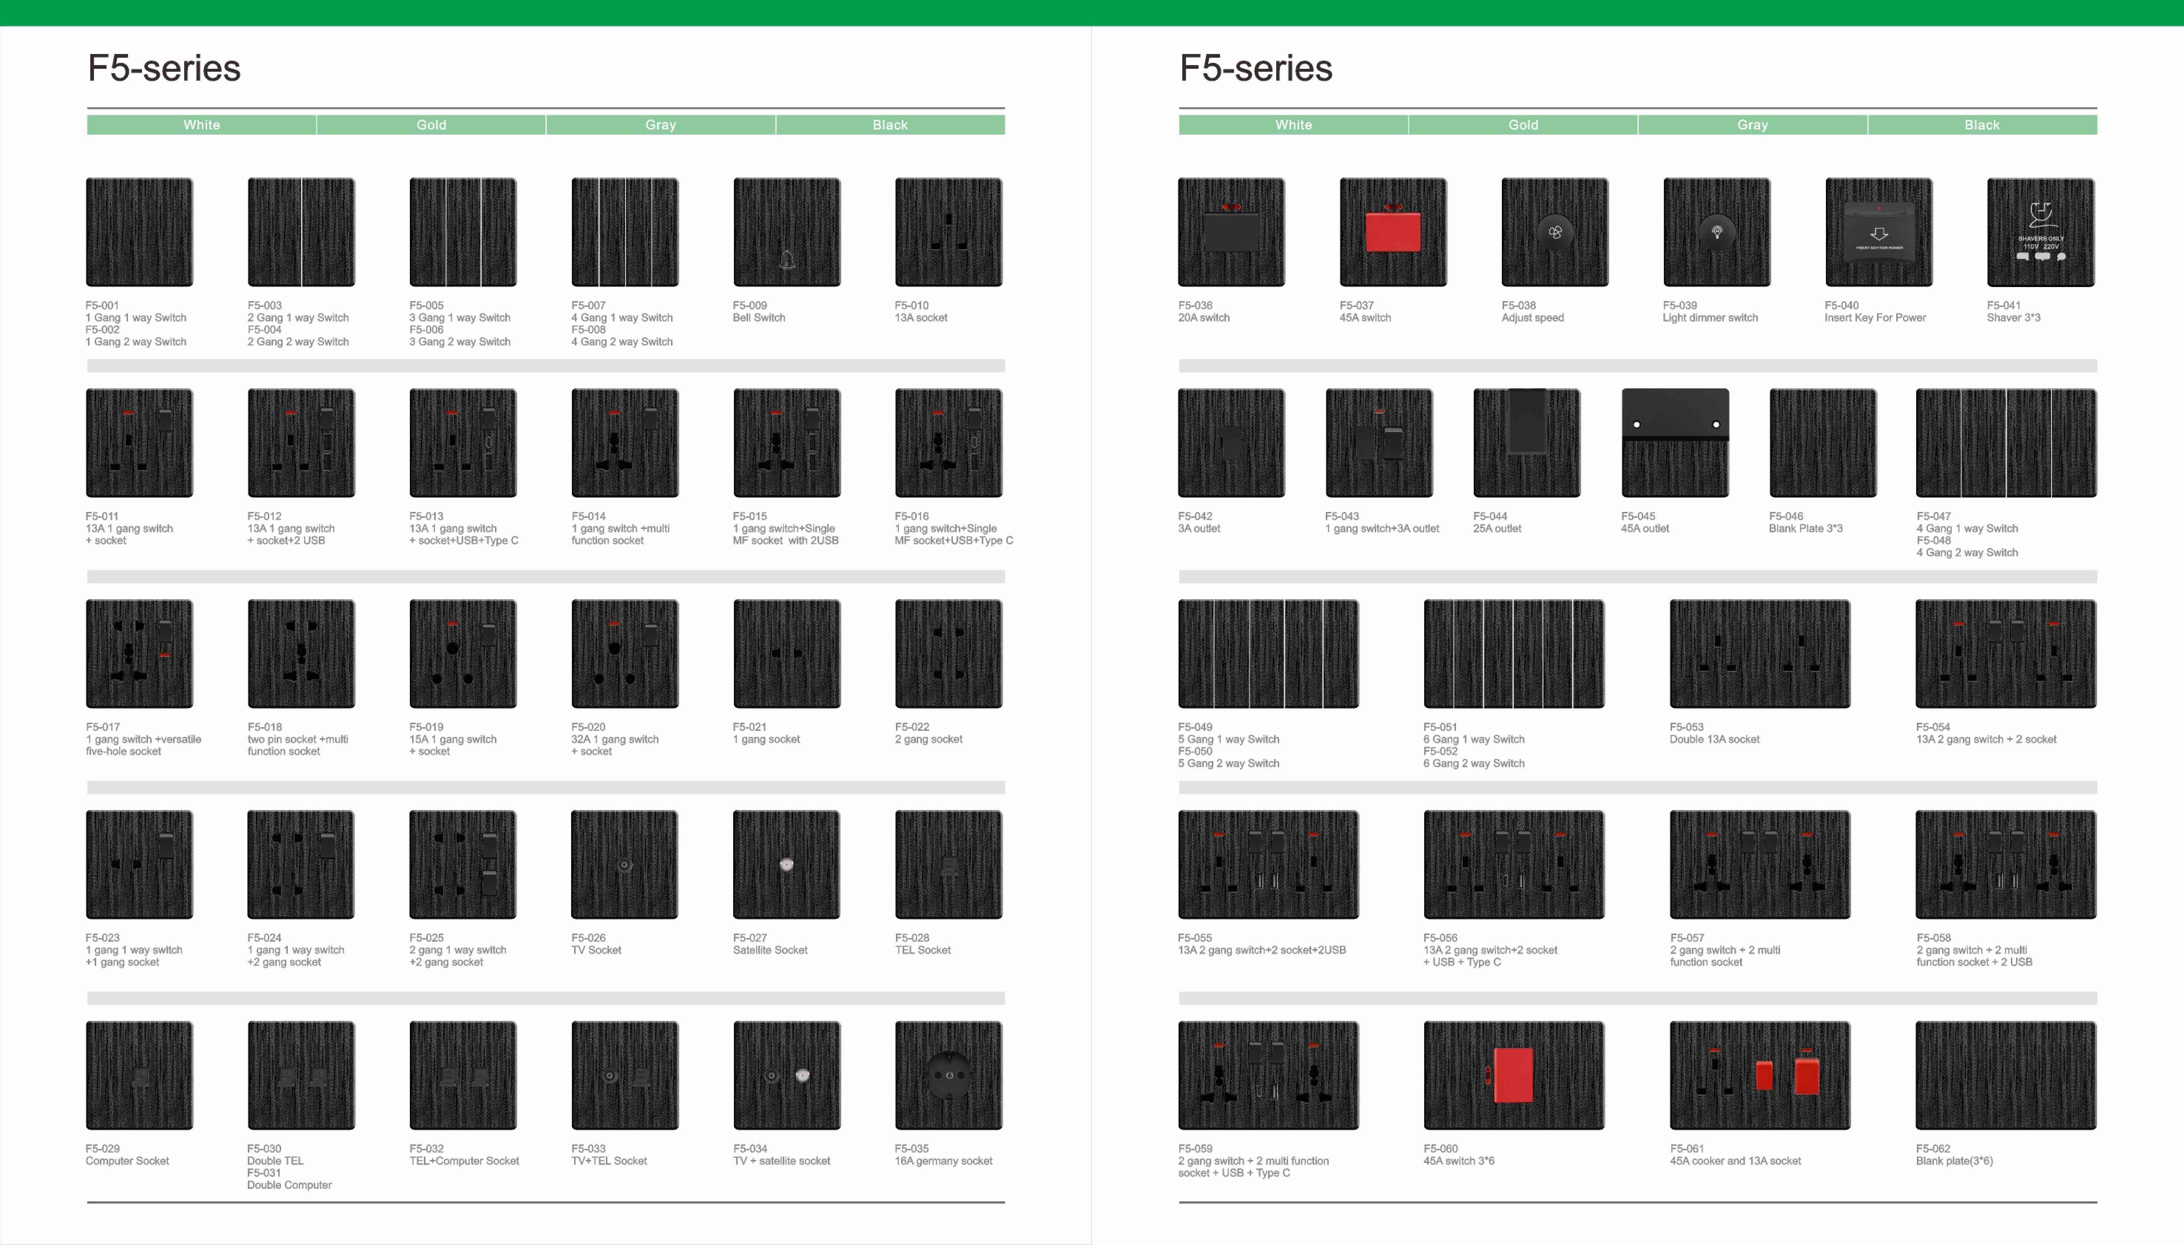2184x1245 pixels.
Task: Click the "F5-016" MF socket+USB+Type C label
Action: pyautogui.click(x=954, y=529)
